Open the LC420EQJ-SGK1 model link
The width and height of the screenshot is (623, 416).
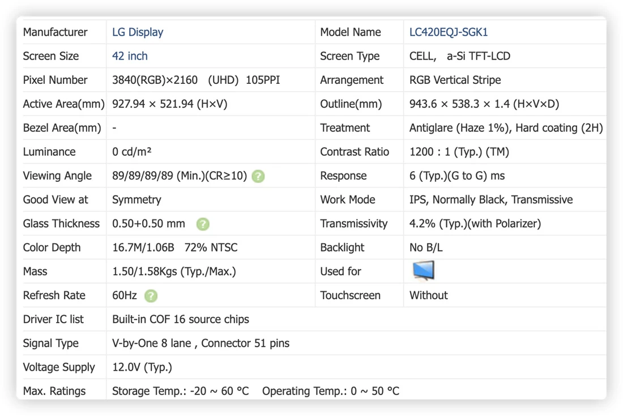click(448, 32)
